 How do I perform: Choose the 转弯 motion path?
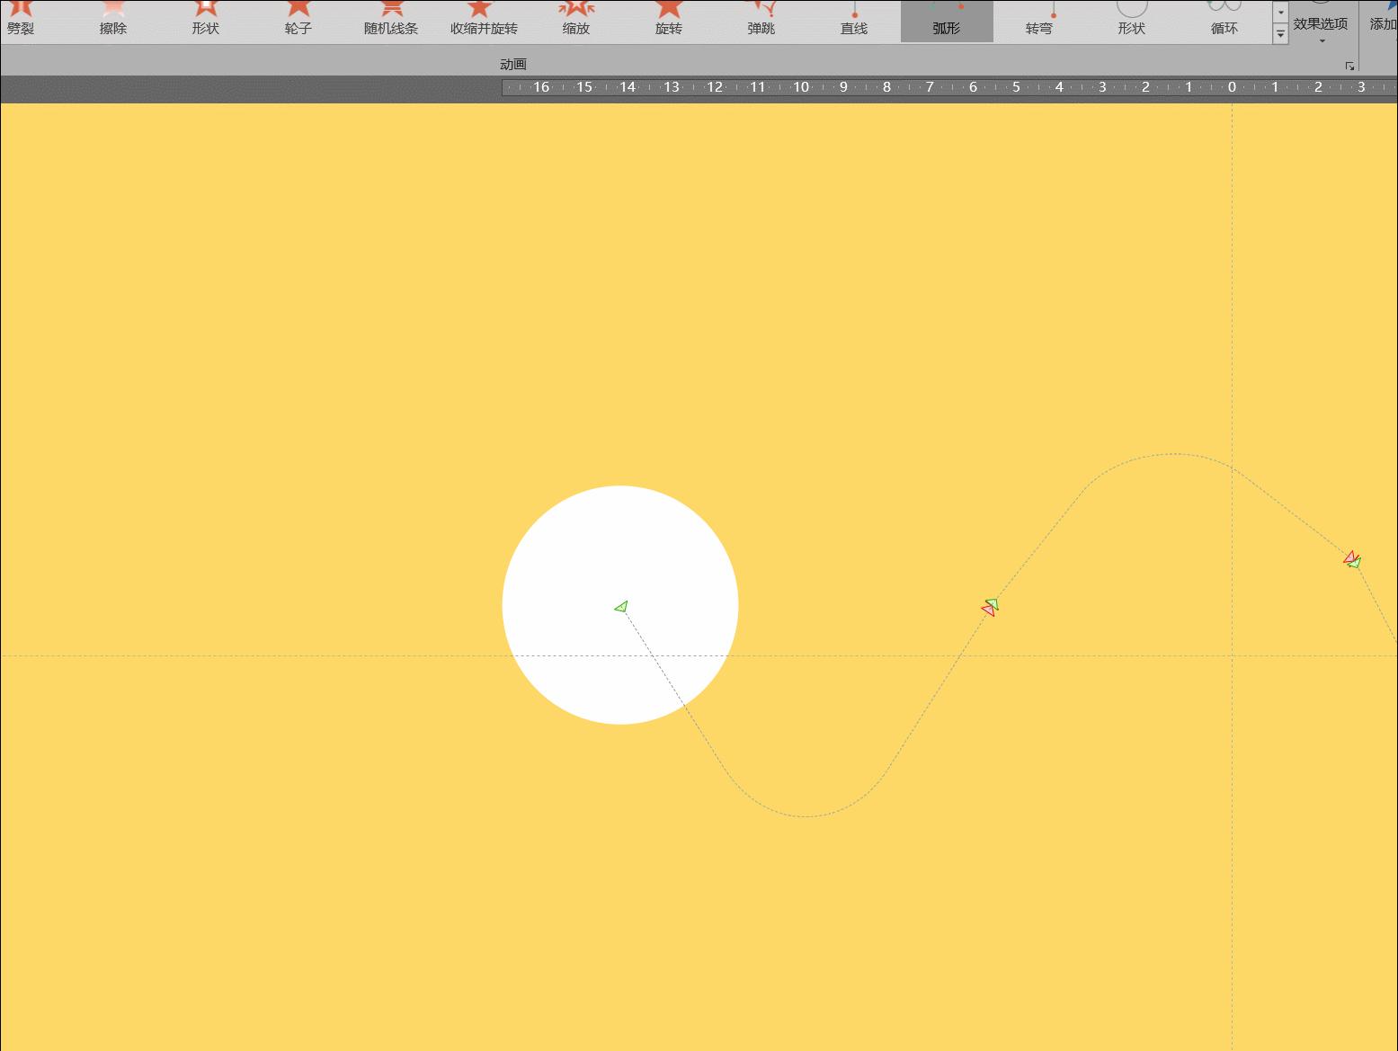click(x=1039, y=20)
